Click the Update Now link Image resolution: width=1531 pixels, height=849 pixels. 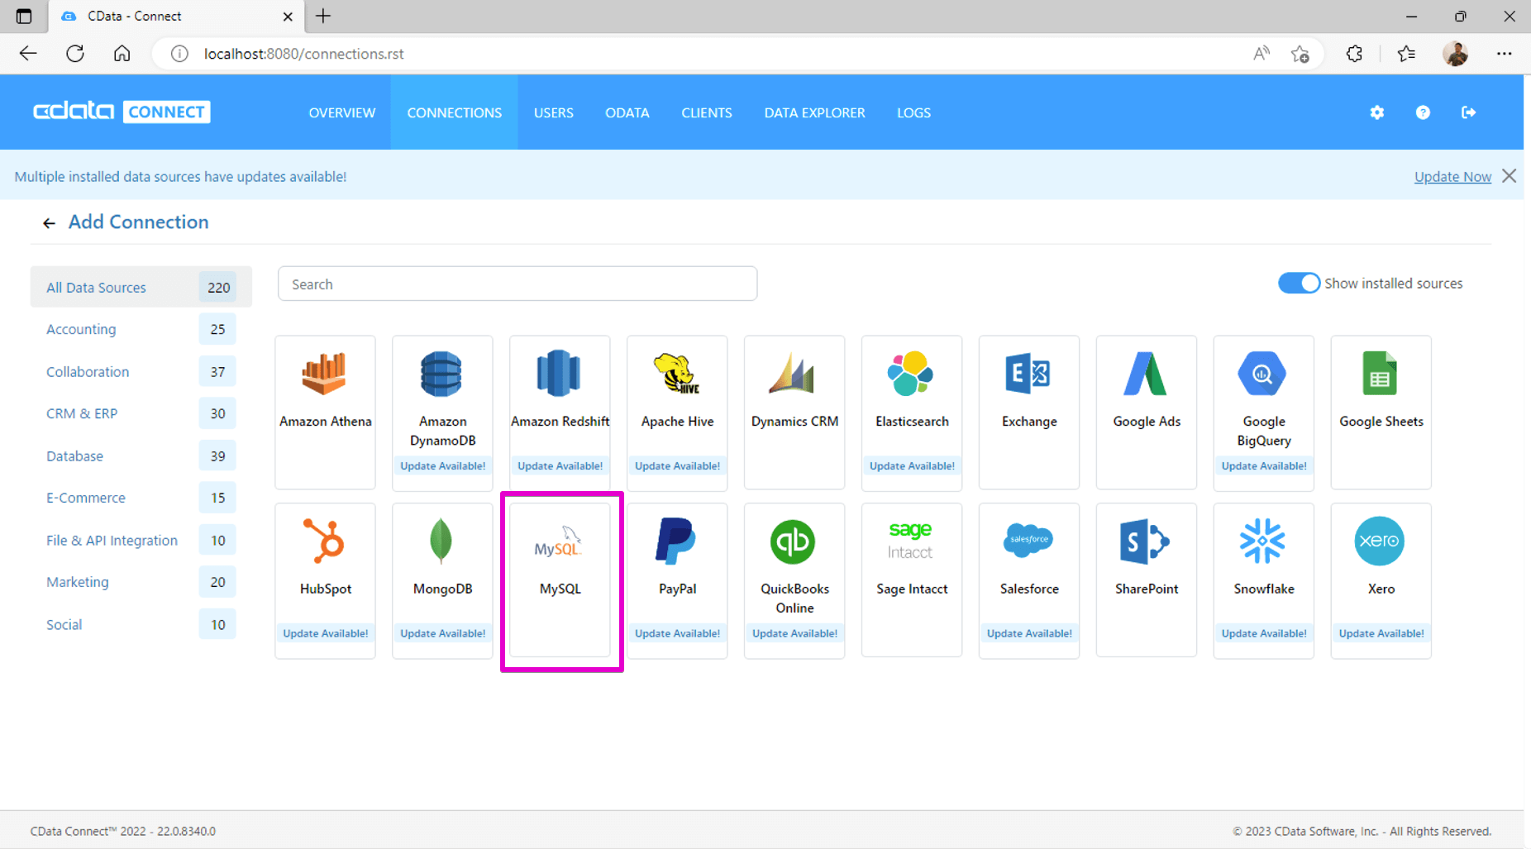pyautogui.click(x=1452, y=176)
